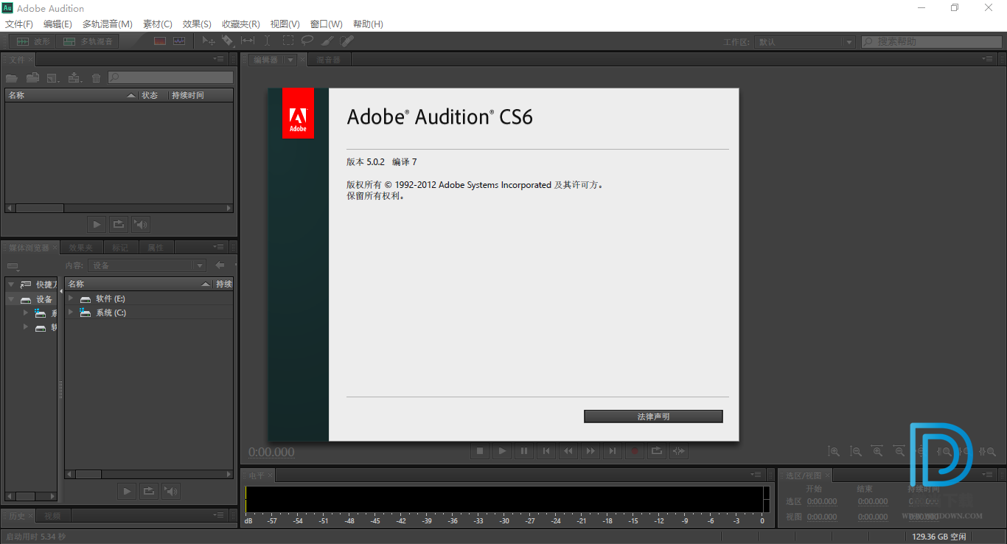This screenshot has width=1007, height=544.
Task: Click the search field in 文件 panel
Action: coord(171,77)
